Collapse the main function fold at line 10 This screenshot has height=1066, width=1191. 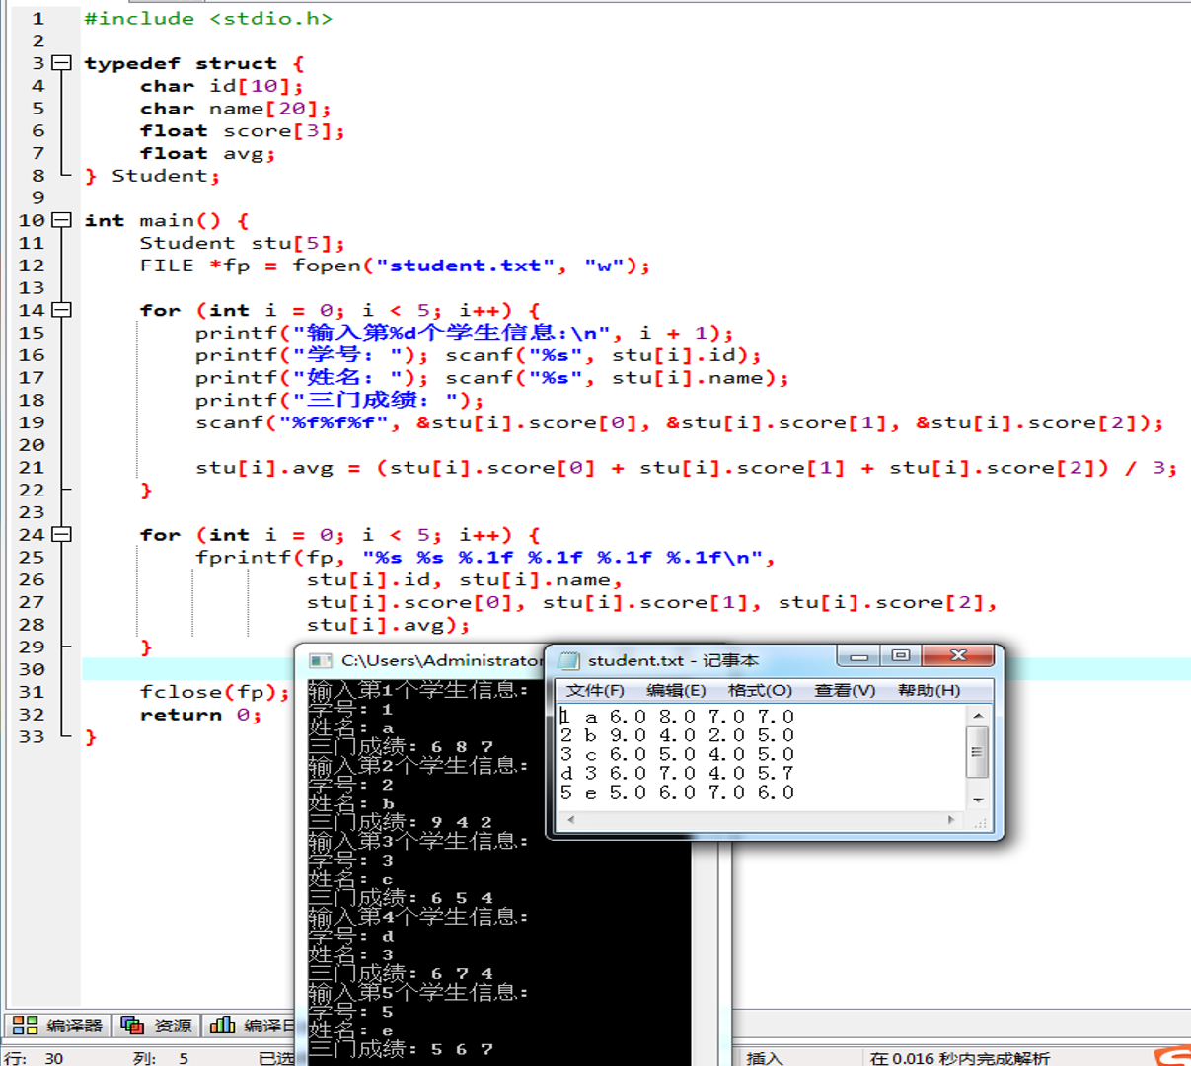(x=61, y=220)
